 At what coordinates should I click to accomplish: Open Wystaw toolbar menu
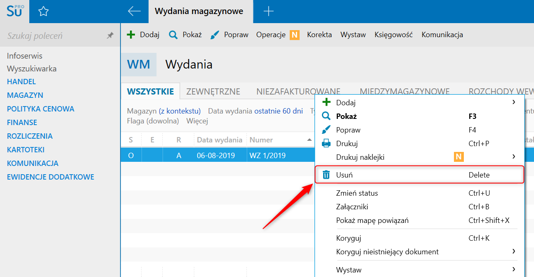pyautogui.click(x=353, y=35)
